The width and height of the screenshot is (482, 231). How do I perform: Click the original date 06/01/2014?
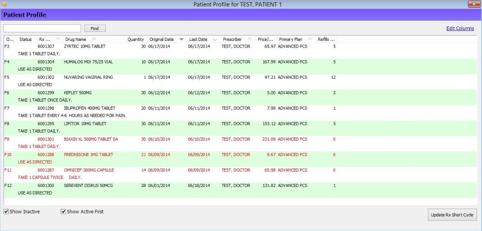[x=159, y=186]
